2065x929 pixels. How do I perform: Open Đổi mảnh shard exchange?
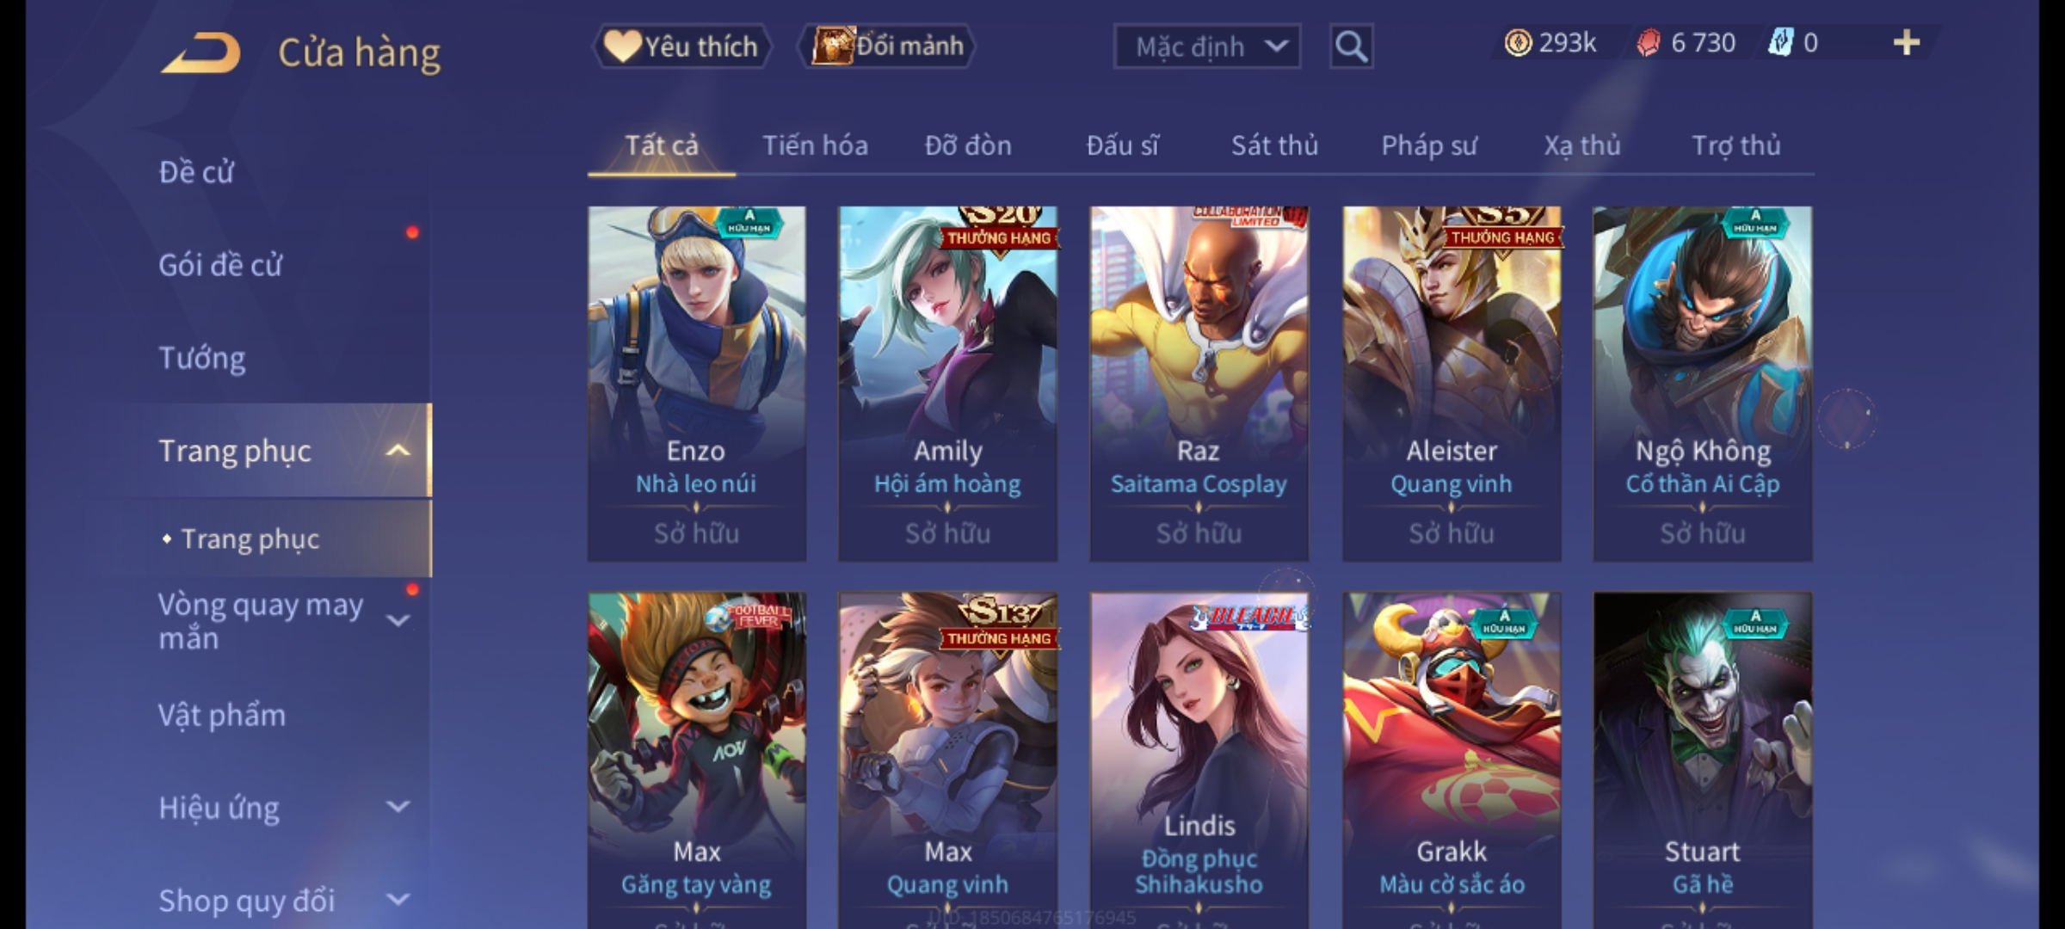pos(887,46)
